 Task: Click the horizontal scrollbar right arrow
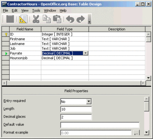click(143, 83)
